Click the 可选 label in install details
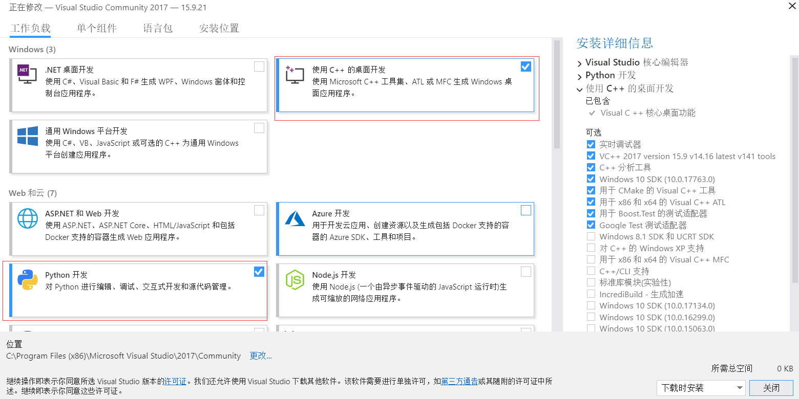This screenshot has height=399, width=799. (x=594, y=132)
